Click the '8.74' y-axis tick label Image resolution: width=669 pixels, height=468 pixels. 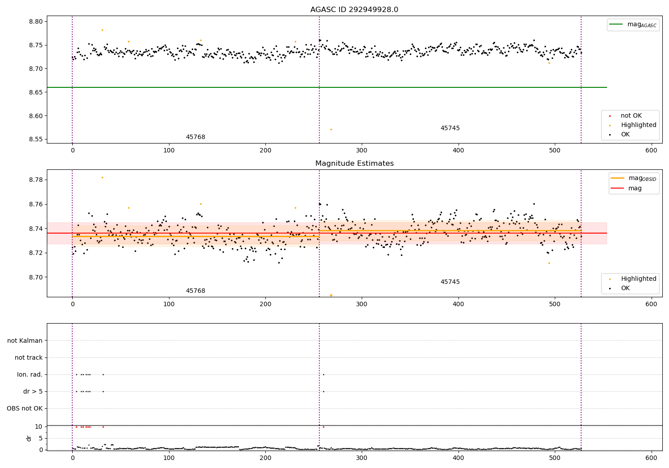36,229
